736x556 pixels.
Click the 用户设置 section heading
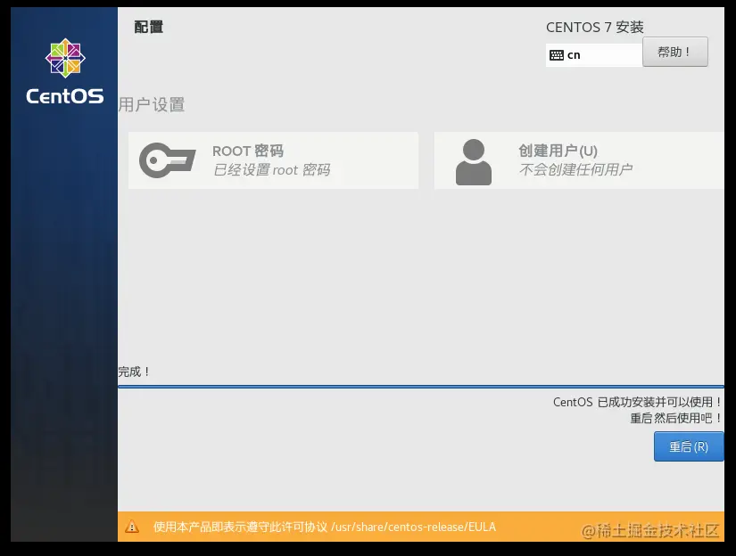click(151, 104)
